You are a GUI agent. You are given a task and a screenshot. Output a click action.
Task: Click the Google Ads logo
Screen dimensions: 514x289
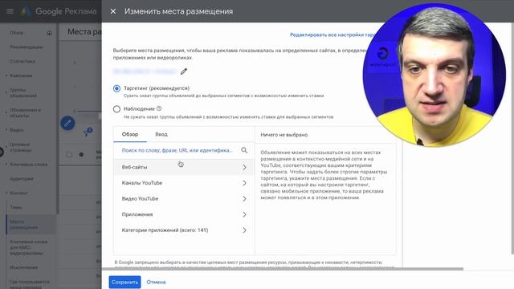25,11
